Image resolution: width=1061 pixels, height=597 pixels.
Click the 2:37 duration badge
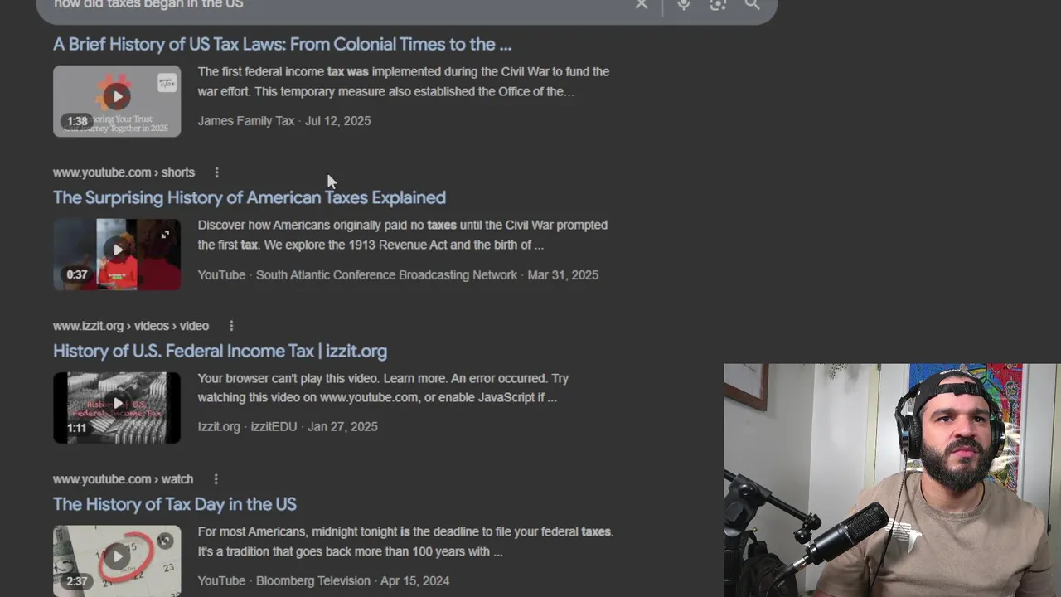coord(77,581)
